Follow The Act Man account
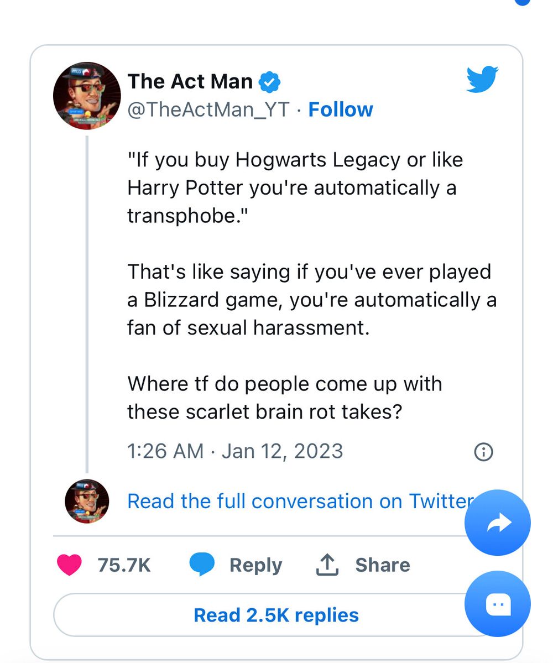The width and height of the screenshot is (553, 663). (x=341, y=109)
